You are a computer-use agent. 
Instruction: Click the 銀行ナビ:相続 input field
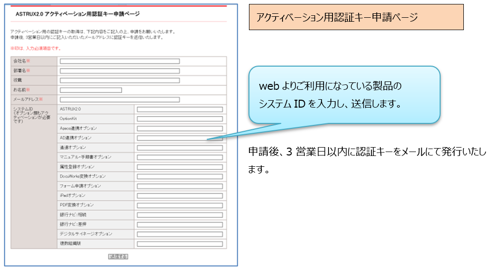(180, 215)
